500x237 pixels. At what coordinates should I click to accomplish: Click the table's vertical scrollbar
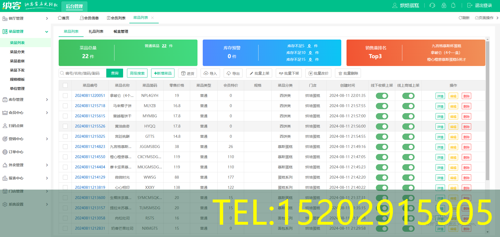point(487,110)
